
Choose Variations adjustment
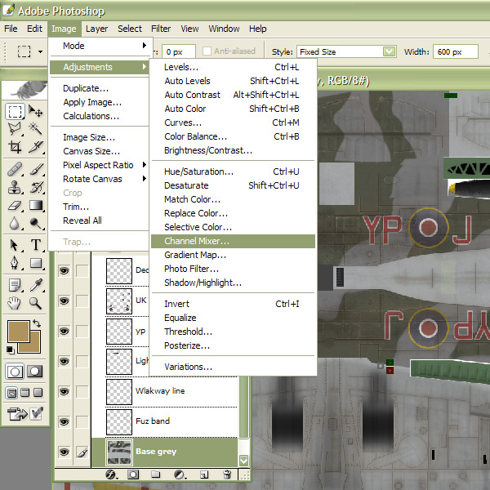(x=233, y=367)
